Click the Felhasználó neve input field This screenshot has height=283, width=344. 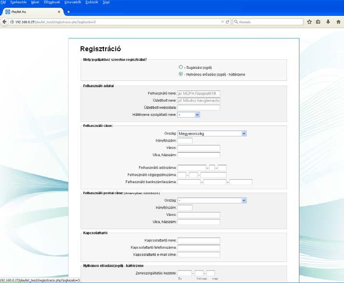[x=199, y=94]
